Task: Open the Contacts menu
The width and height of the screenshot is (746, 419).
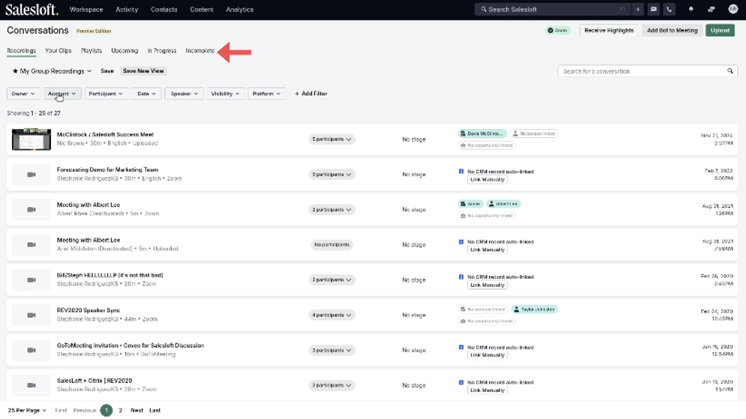Action: point(163,10)
